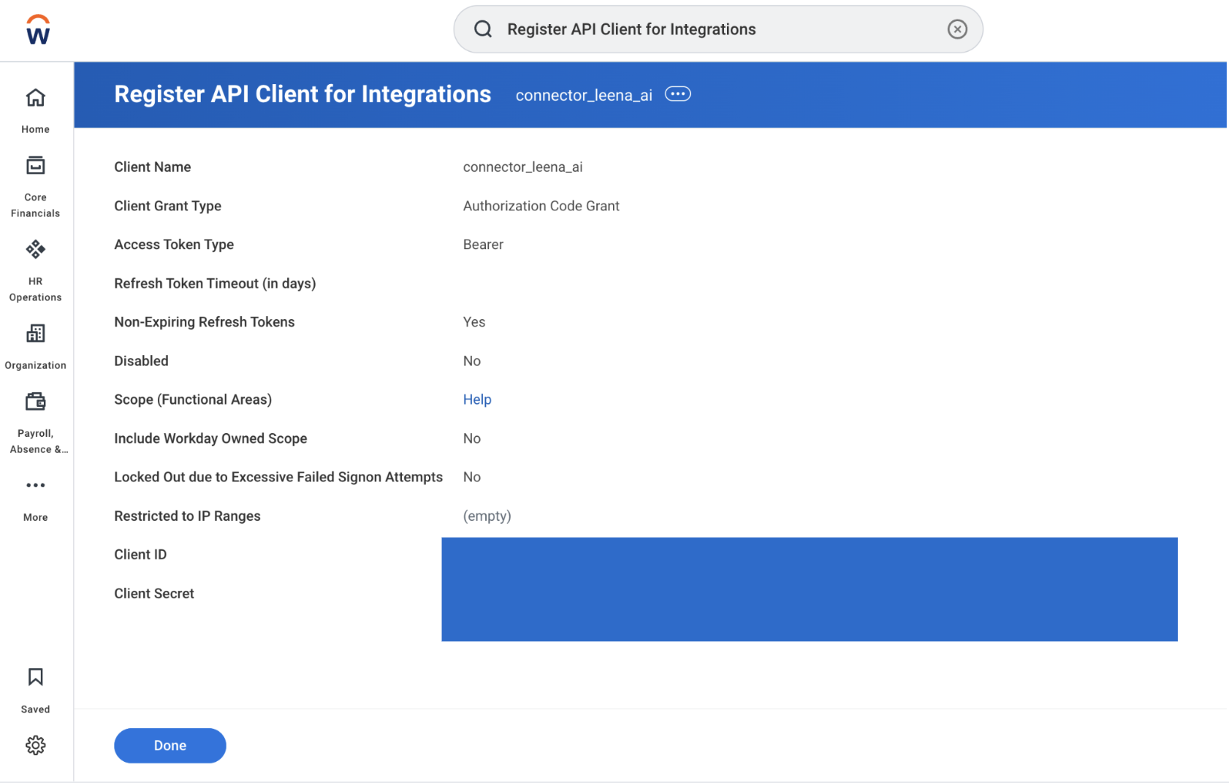The image size is (1229, 783).
Task: Click the 'Client Grant Type' label
Action: click(168, 206)
